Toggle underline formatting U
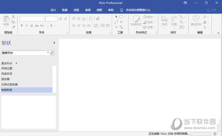 31,25
